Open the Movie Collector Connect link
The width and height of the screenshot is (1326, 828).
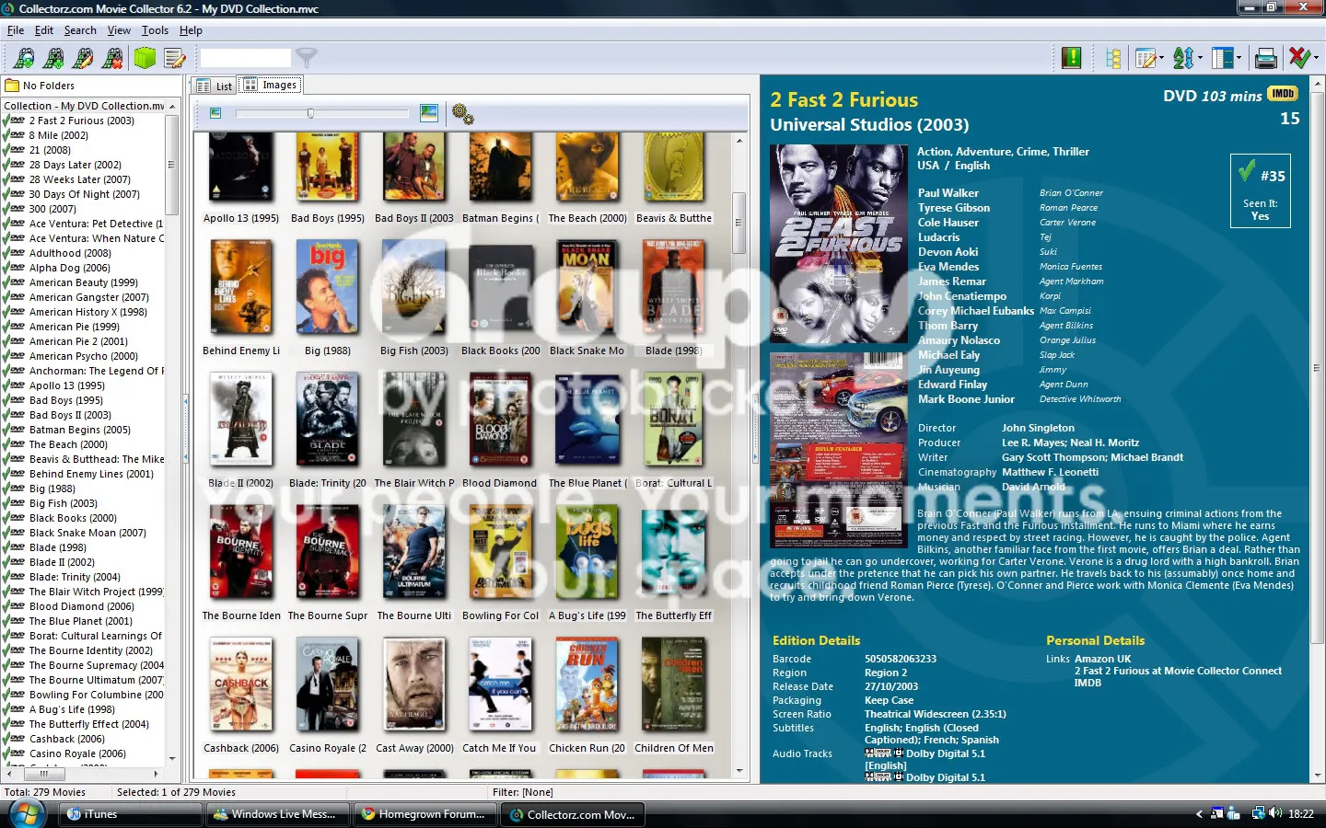click(1178, 671)
